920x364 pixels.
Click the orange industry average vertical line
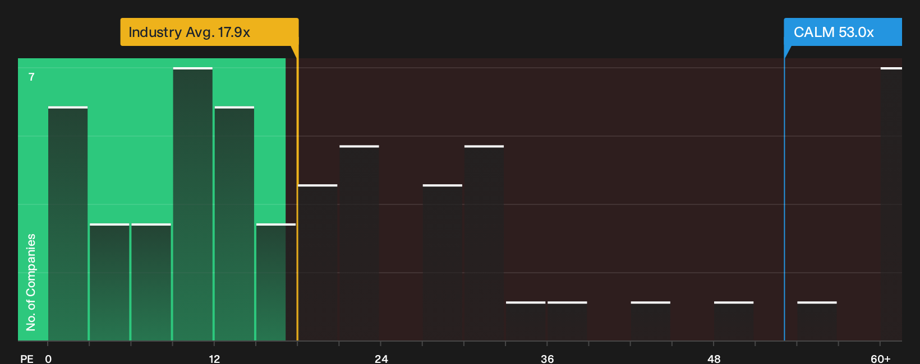[x=297, y=193]
